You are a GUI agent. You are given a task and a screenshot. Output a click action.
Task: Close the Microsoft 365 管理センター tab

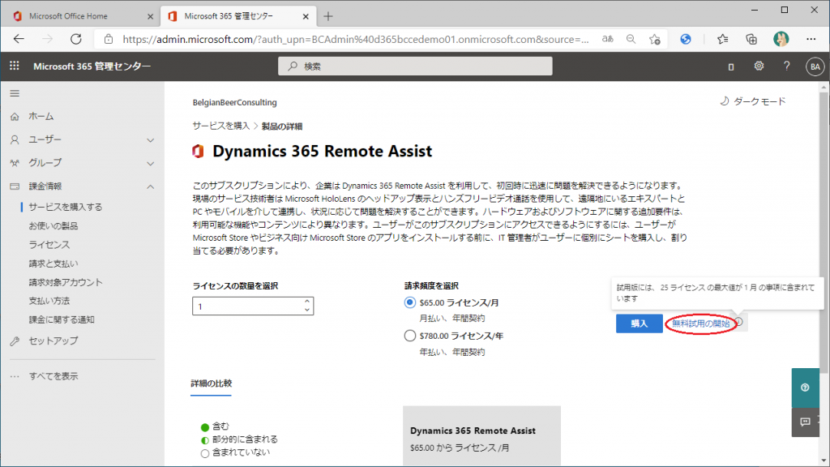(x=306, y=16)
